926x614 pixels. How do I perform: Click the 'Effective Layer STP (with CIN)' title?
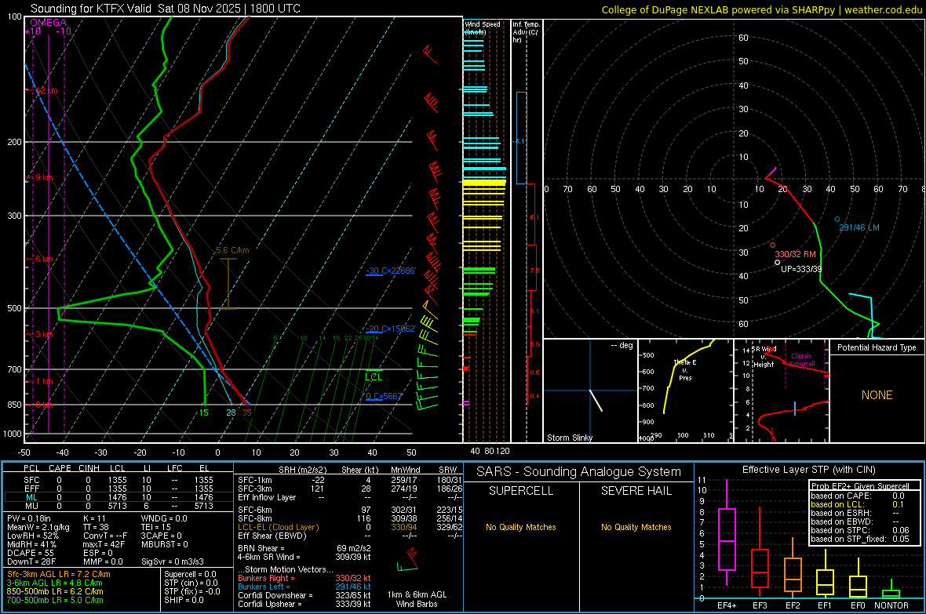click(x=808, y=470)
